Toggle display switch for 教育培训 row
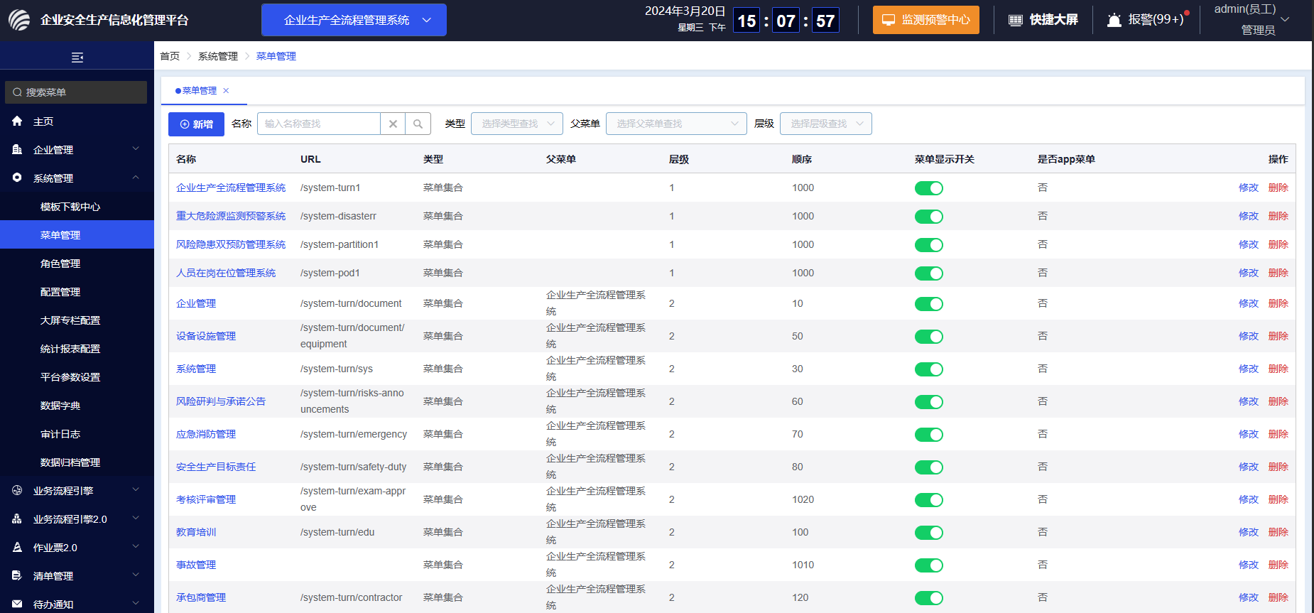Screen dimensions: 1314x613 [929, 533]
